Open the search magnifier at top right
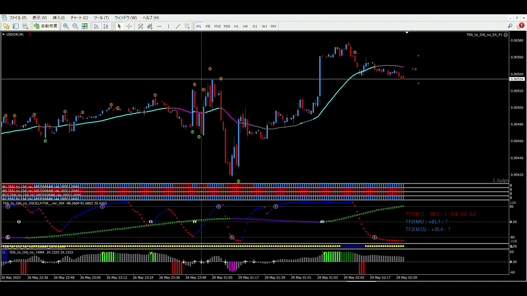Image resolution: width=527 pixels, height=296 pixels. [x=510, y=26]
